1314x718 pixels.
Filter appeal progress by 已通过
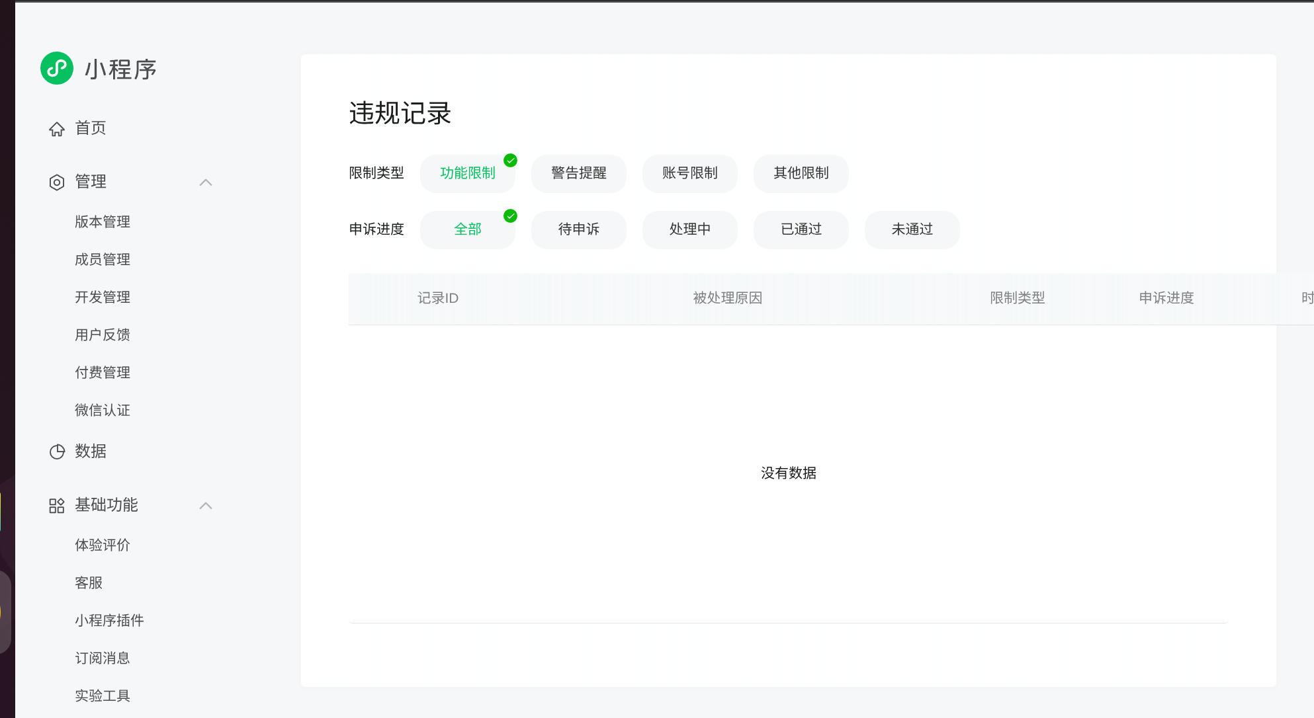801,229
